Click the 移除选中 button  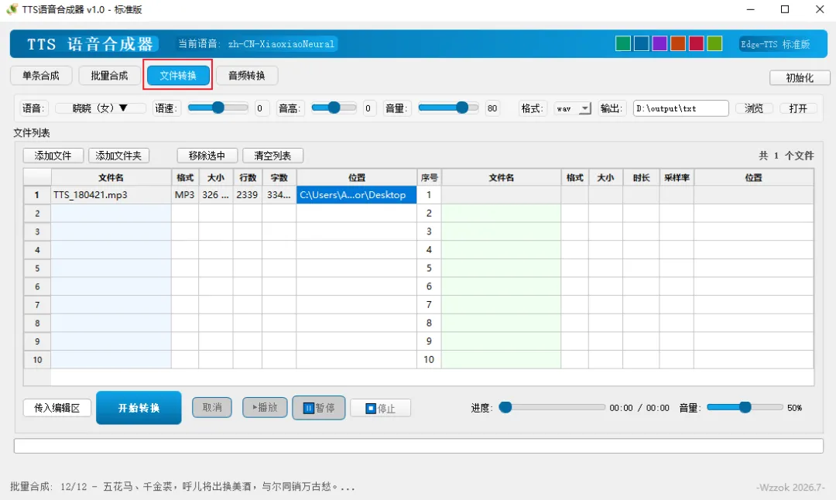[x=207, y=156]
